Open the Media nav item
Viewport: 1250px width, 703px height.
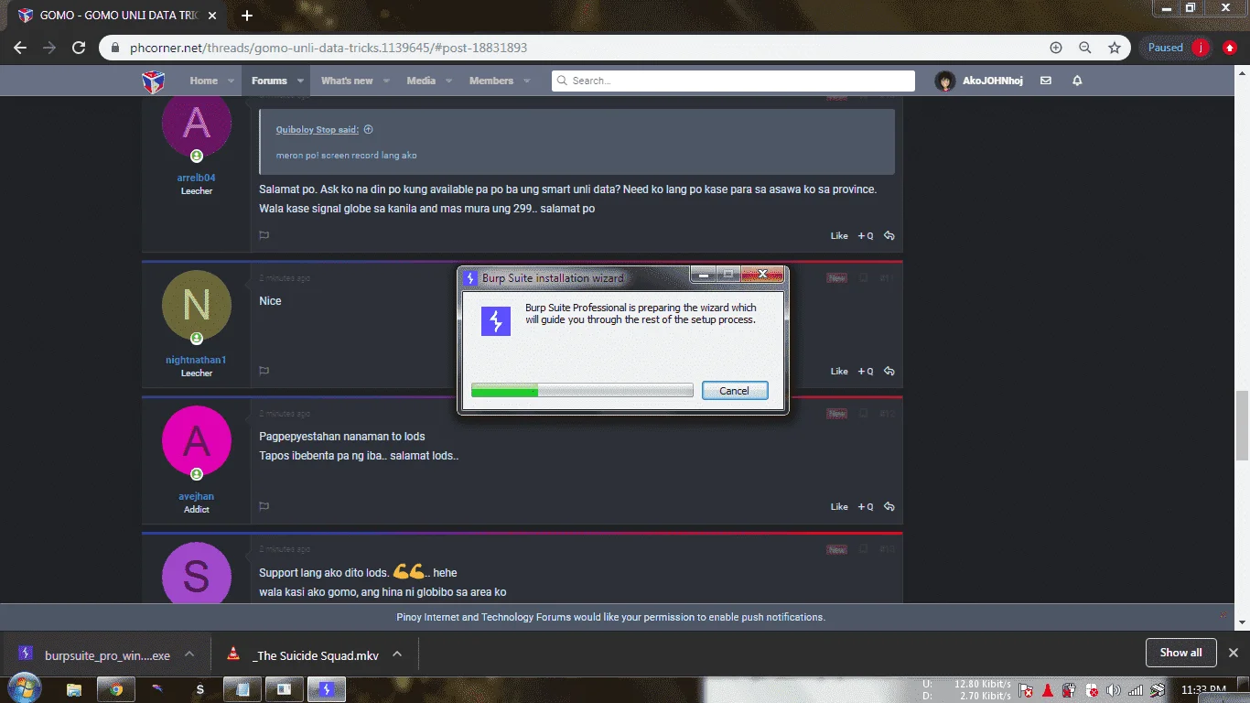click(x=421, y=81)
